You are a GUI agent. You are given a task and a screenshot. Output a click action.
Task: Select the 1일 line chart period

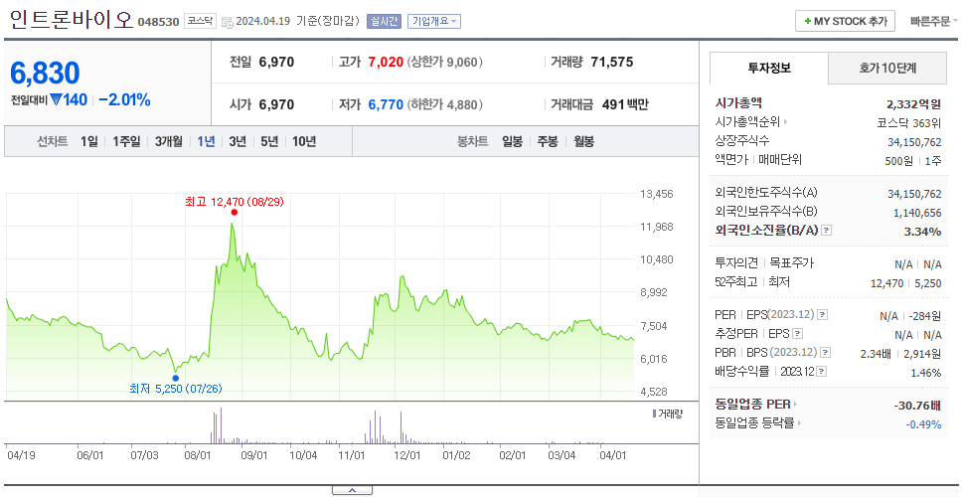89,142
